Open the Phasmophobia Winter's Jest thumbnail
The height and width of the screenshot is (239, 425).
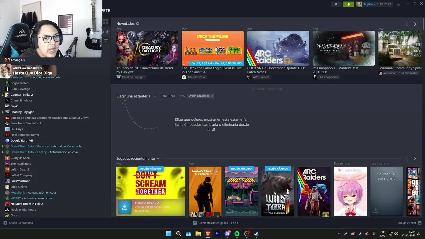344,48
